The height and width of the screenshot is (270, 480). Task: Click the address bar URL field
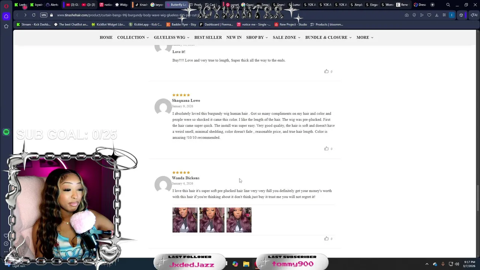click(127, 15)
